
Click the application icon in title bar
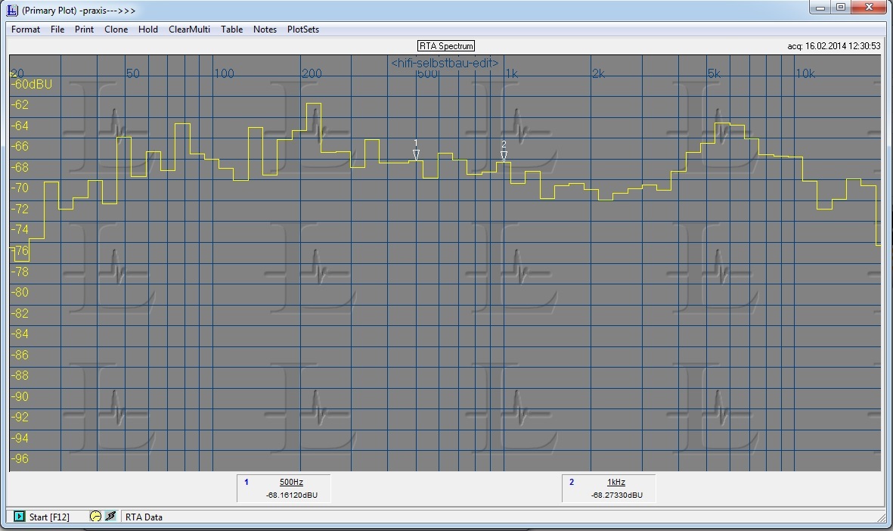12,11
